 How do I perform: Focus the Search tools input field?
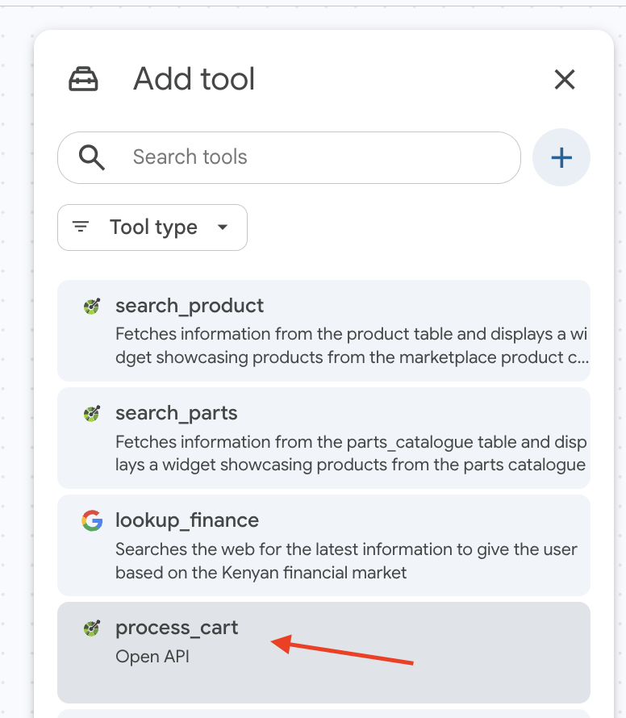point(289,157)
